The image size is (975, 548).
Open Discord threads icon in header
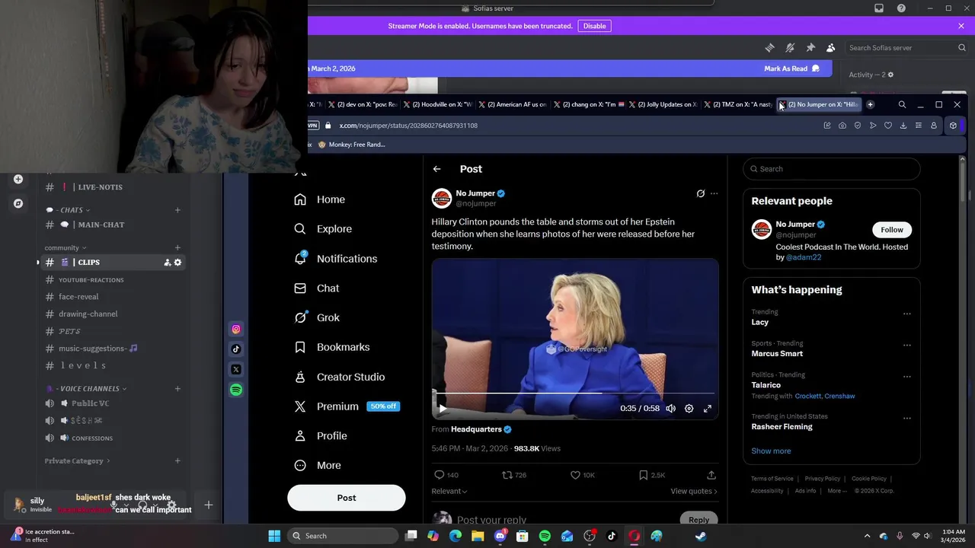[x=769, y=47]
